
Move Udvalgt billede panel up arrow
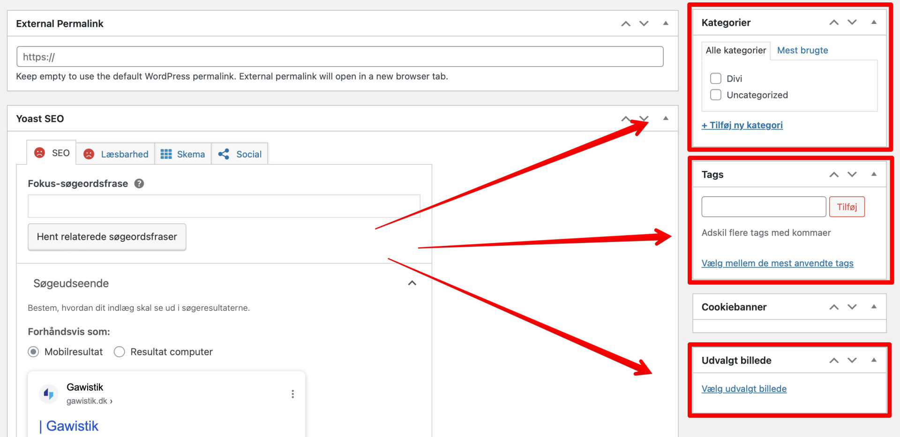pos(833,361)
